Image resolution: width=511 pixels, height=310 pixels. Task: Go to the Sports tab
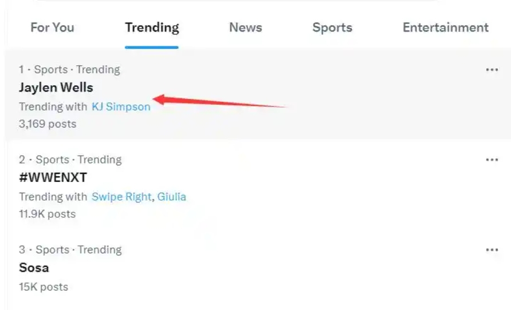click(x=332, y=27)
